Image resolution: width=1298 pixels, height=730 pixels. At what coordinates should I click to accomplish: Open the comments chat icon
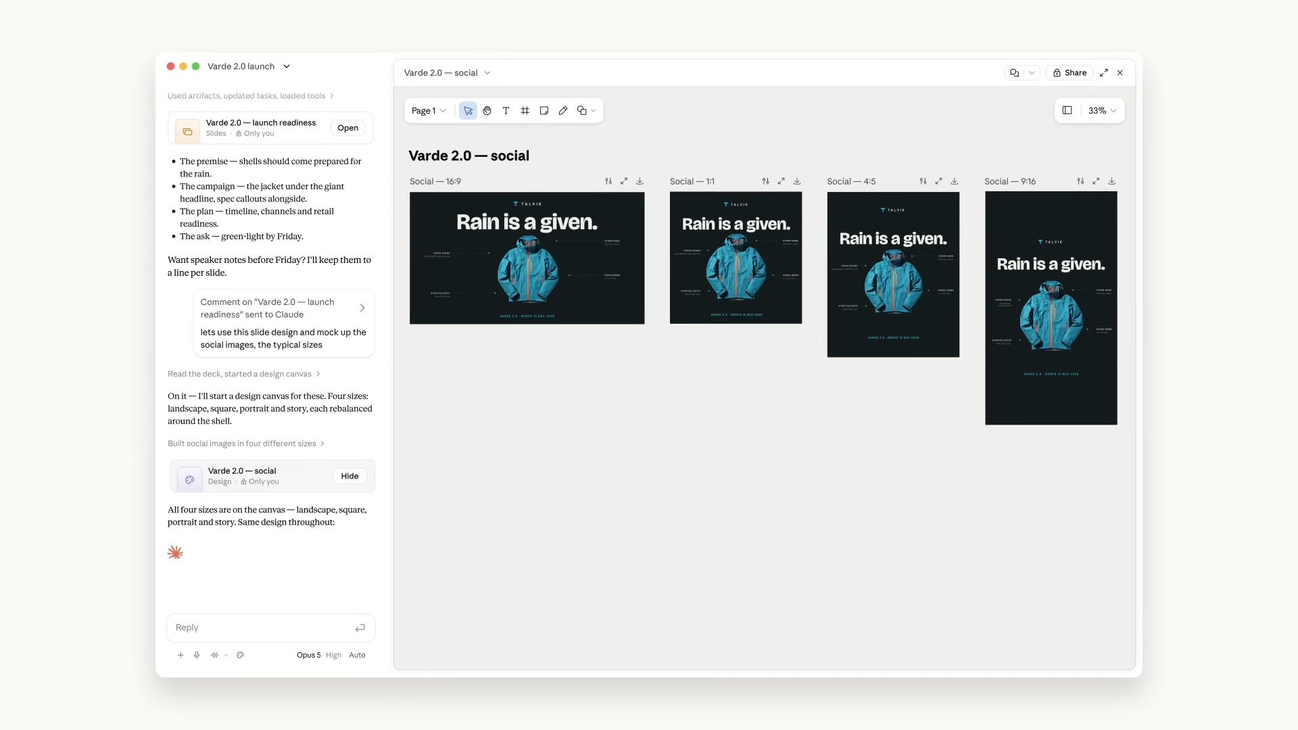(1014, 73)
